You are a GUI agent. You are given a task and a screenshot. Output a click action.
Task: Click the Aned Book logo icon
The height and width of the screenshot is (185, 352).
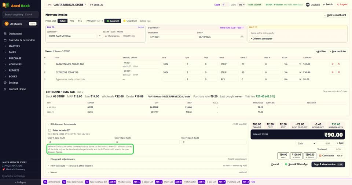pyautogui.click(x=5, y=5)
